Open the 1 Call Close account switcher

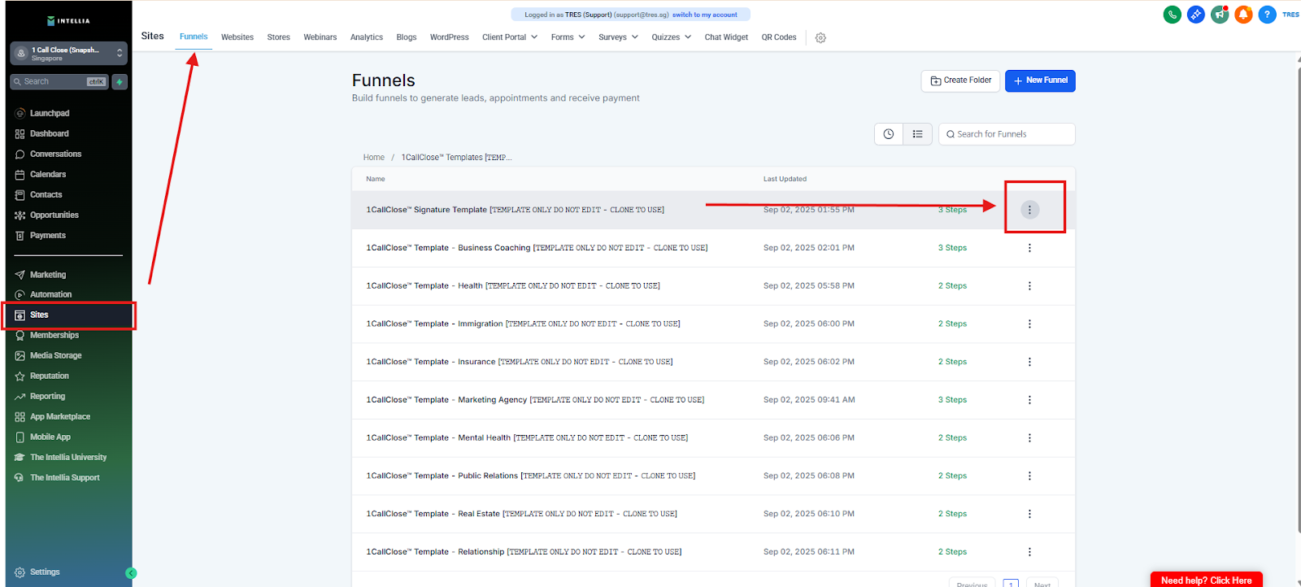click(68, 54)
